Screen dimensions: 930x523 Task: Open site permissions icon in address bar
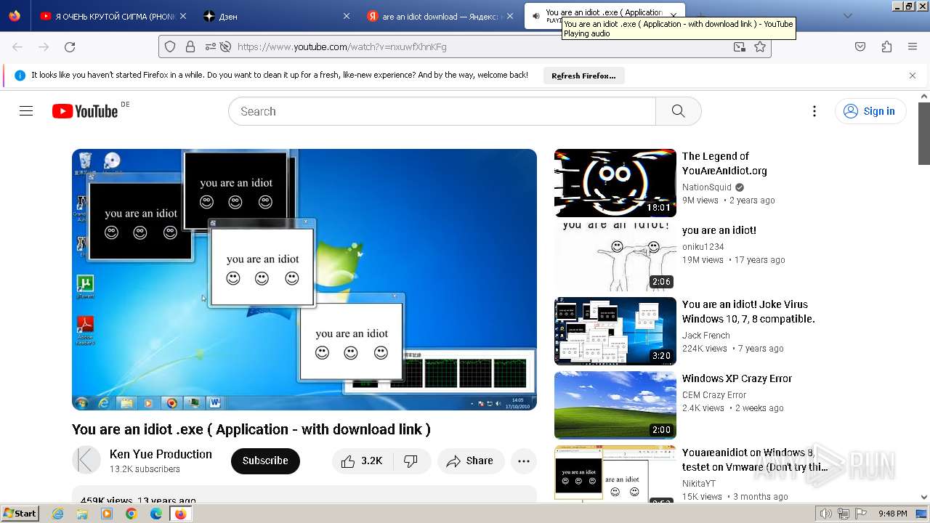[211, 46]
